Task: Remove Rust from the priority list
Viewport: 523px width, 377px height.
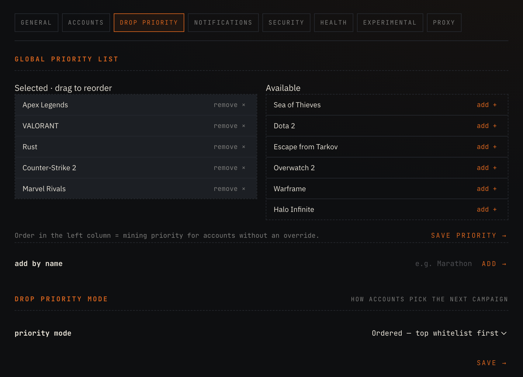Action: [x=230, y=147]
